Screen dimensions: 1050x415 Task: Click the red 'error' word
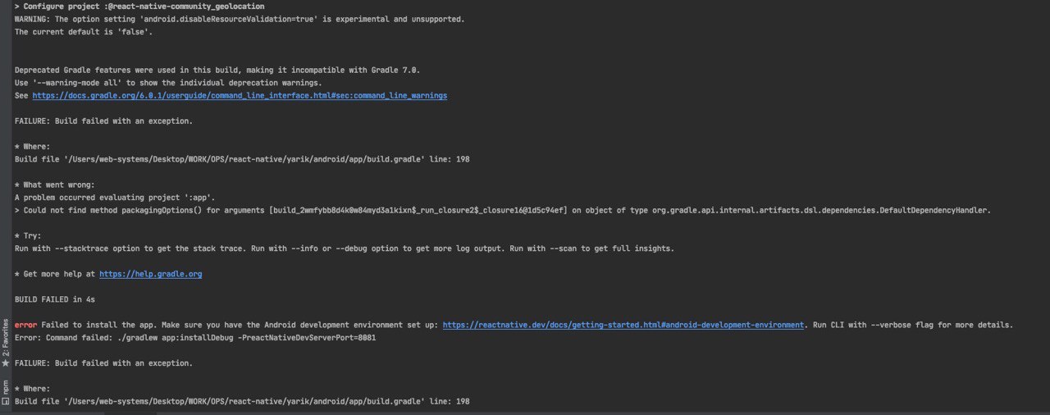[25, 325]
